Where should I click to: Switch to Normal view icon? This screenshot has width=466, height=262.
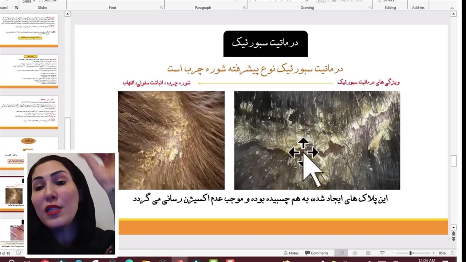point(341,253)
